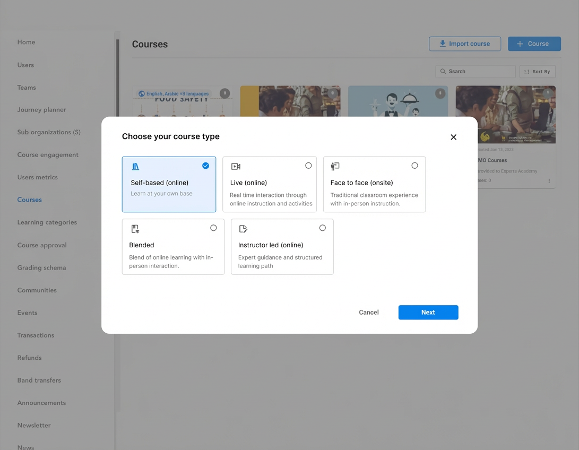Image resolution: width=579 pixels, height=450 pixels.
Task: Click the Import course button
Action: tap(465, 44)
